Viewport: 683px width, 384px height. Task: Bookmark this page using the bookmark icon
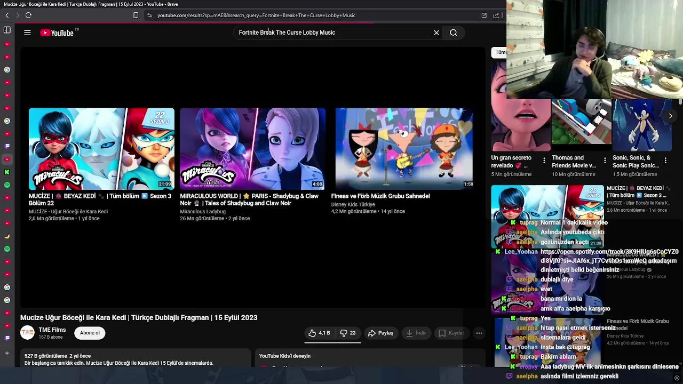tap(136, 15)
